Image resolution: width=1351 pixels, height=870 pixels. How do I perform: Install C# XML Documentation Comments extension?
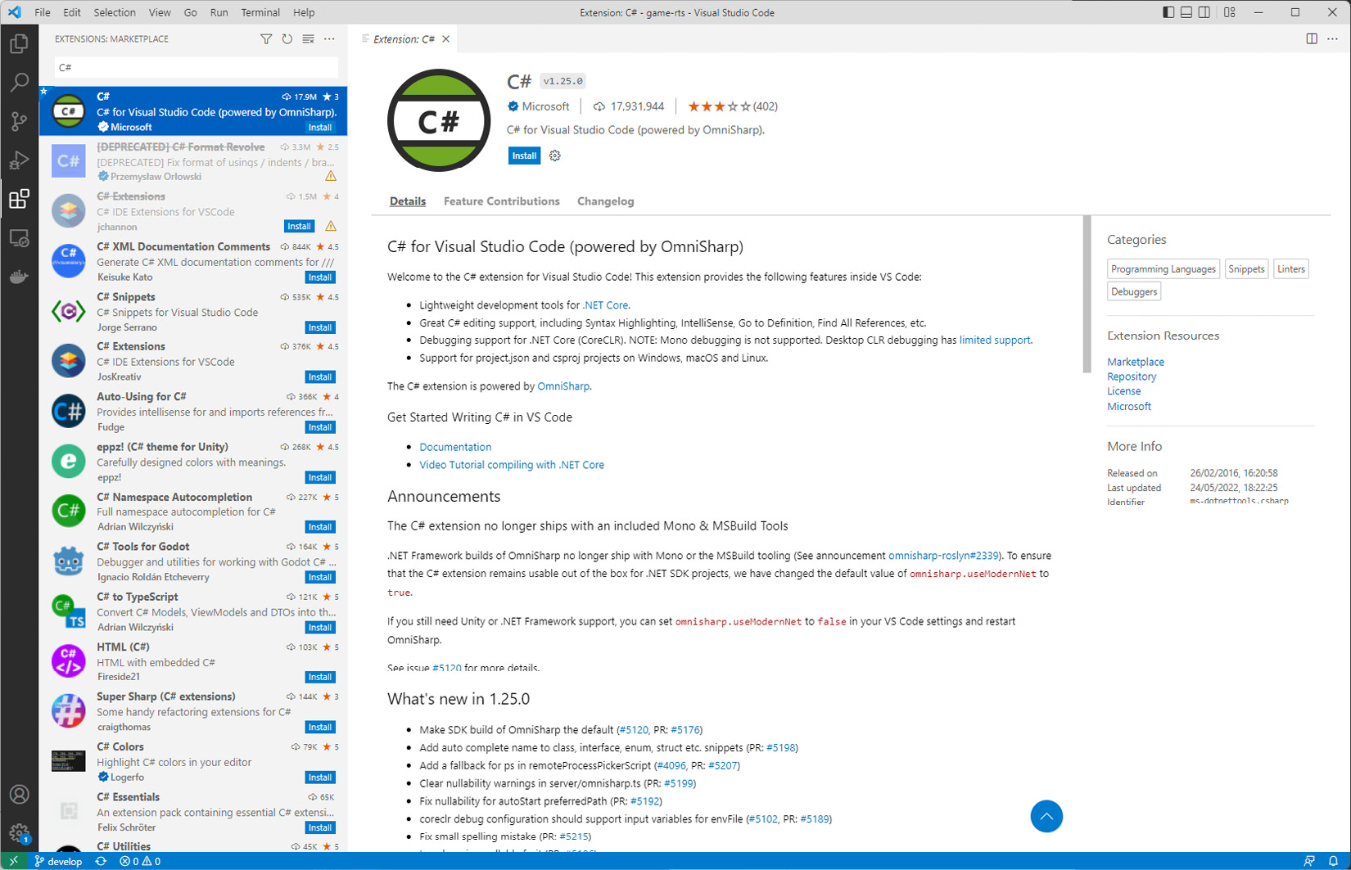[320, 277]
